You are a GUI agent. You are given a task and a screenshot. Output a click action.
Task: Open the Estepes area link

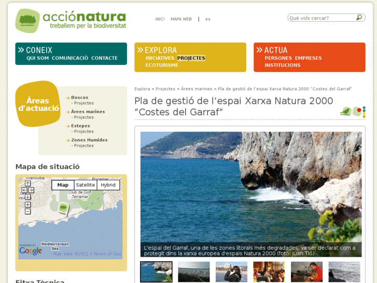(x=80, y=126)
